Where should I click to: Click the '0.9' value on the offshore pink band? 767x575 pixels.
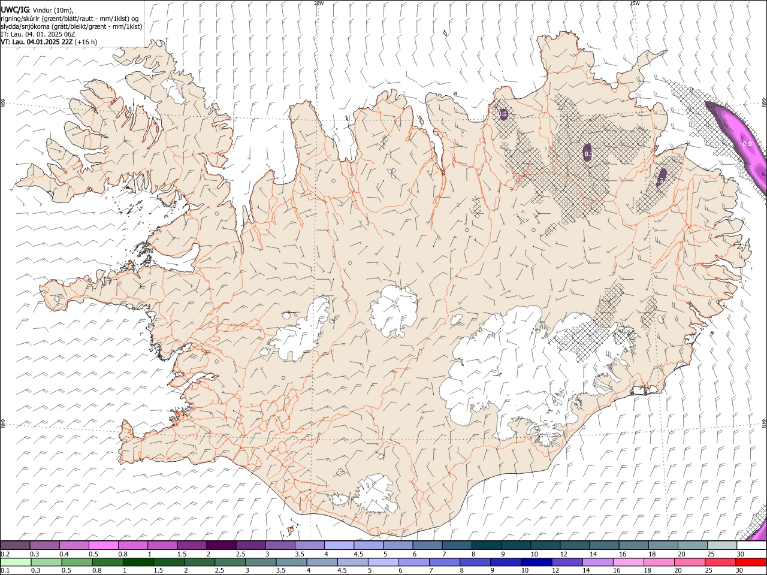coord(747,144)
